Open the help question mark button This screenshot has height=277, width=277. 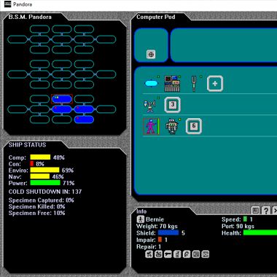point(266,211)
